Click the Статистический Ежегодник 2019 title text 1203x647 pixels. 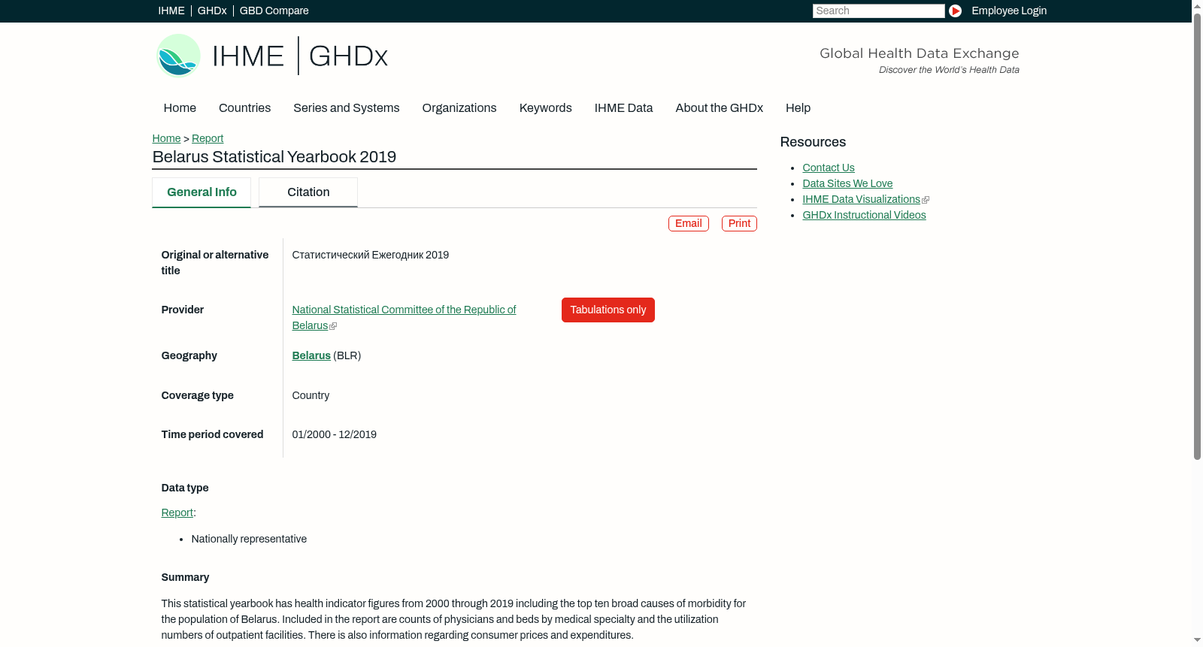(x=371, y=255)
